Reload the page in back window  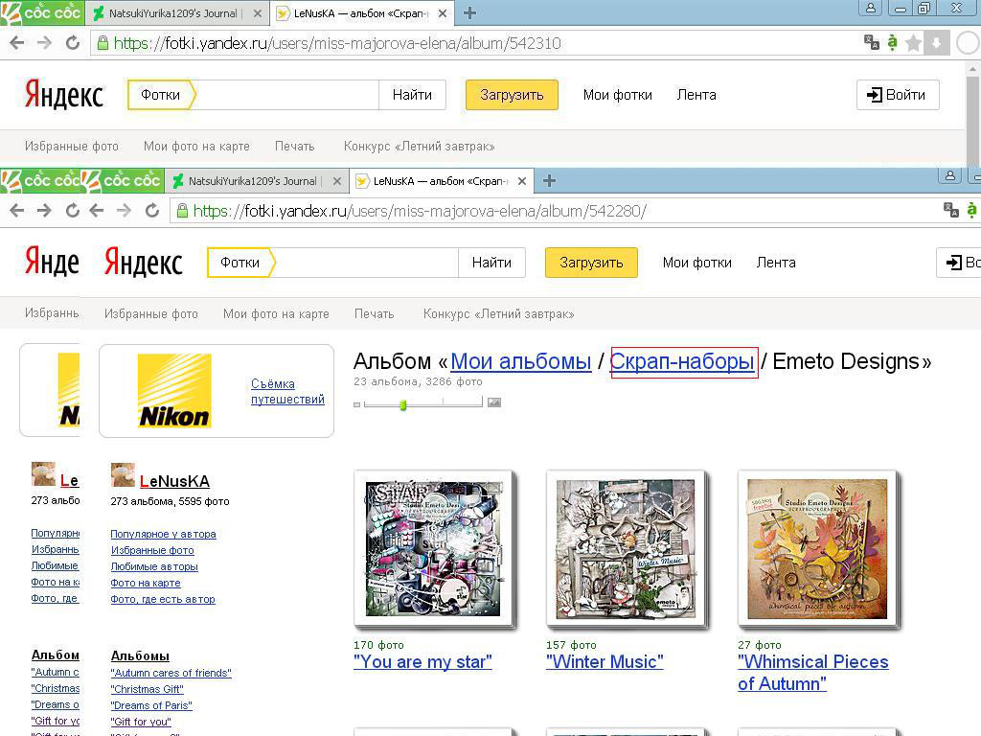73,42
